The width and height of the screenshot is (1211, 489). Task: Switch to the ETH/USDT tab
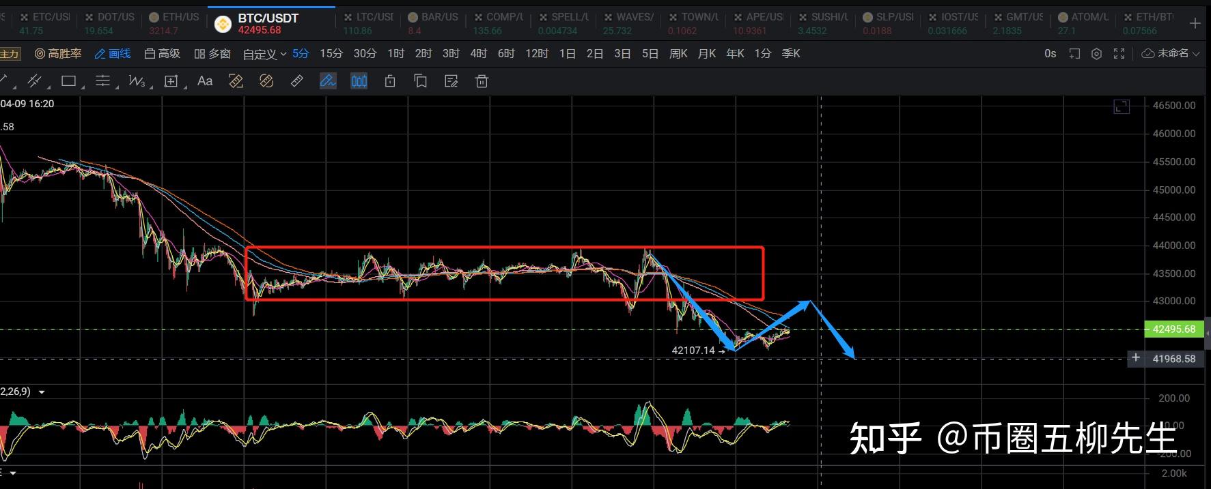[x=173, y=23]
